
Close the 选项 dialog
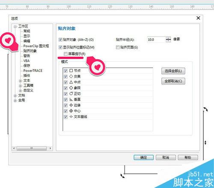click(x=198, y=18)
